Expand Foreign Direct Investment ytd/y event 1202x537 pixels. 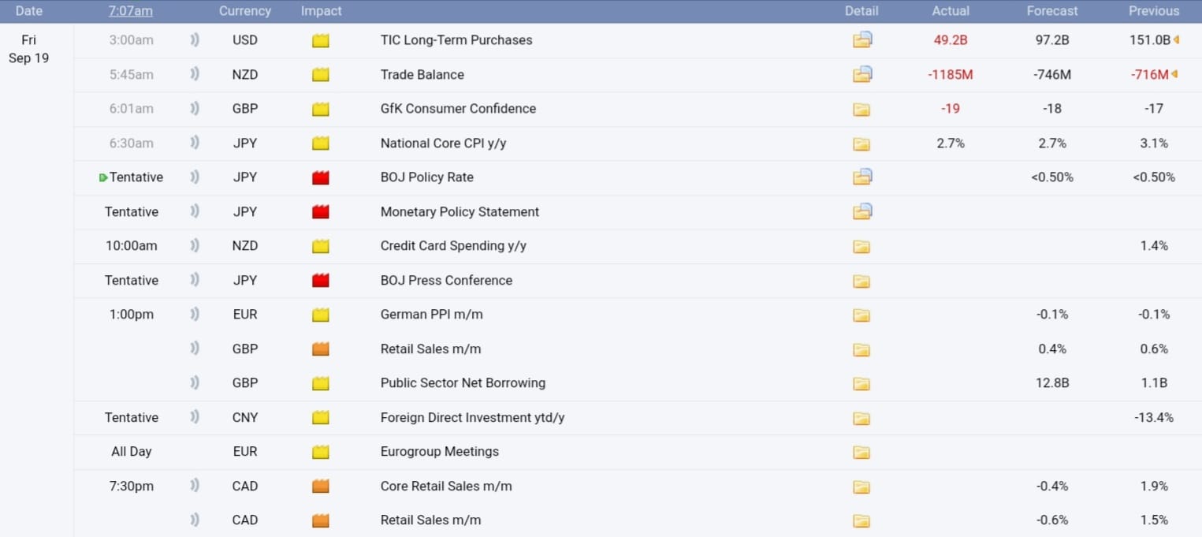point(472,418)
